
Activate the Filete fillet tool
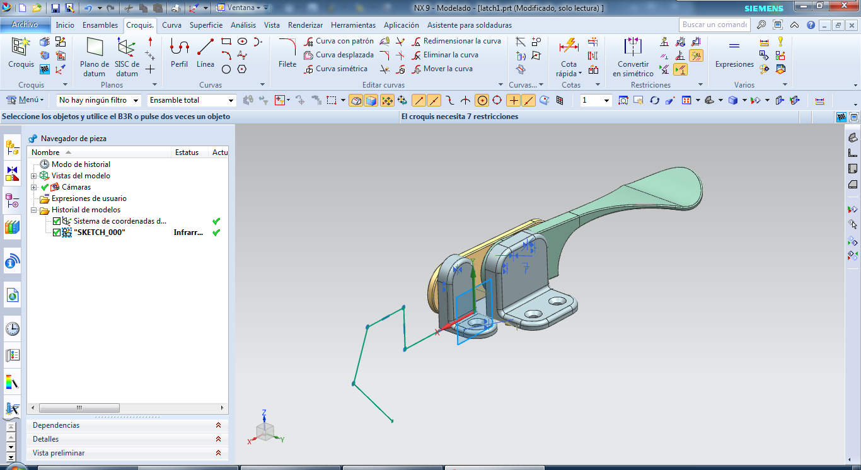point(287,53)
